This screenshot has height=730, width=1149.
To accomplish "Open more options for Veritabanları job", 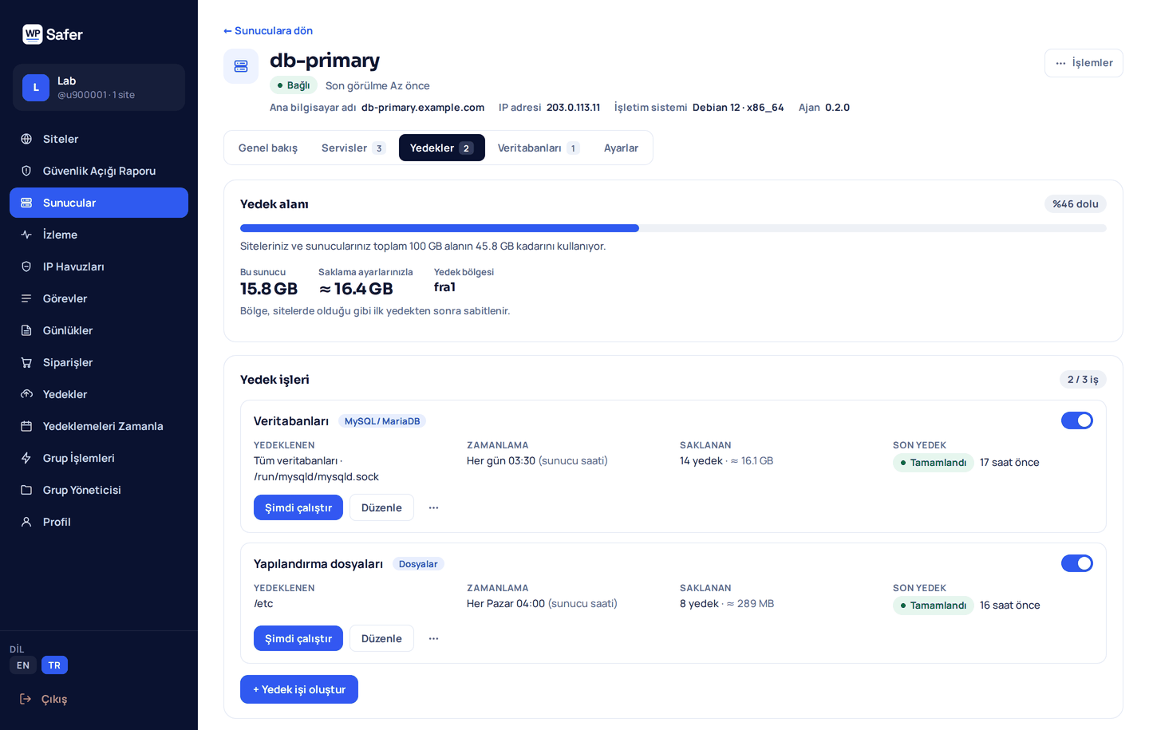I will 433,507.
